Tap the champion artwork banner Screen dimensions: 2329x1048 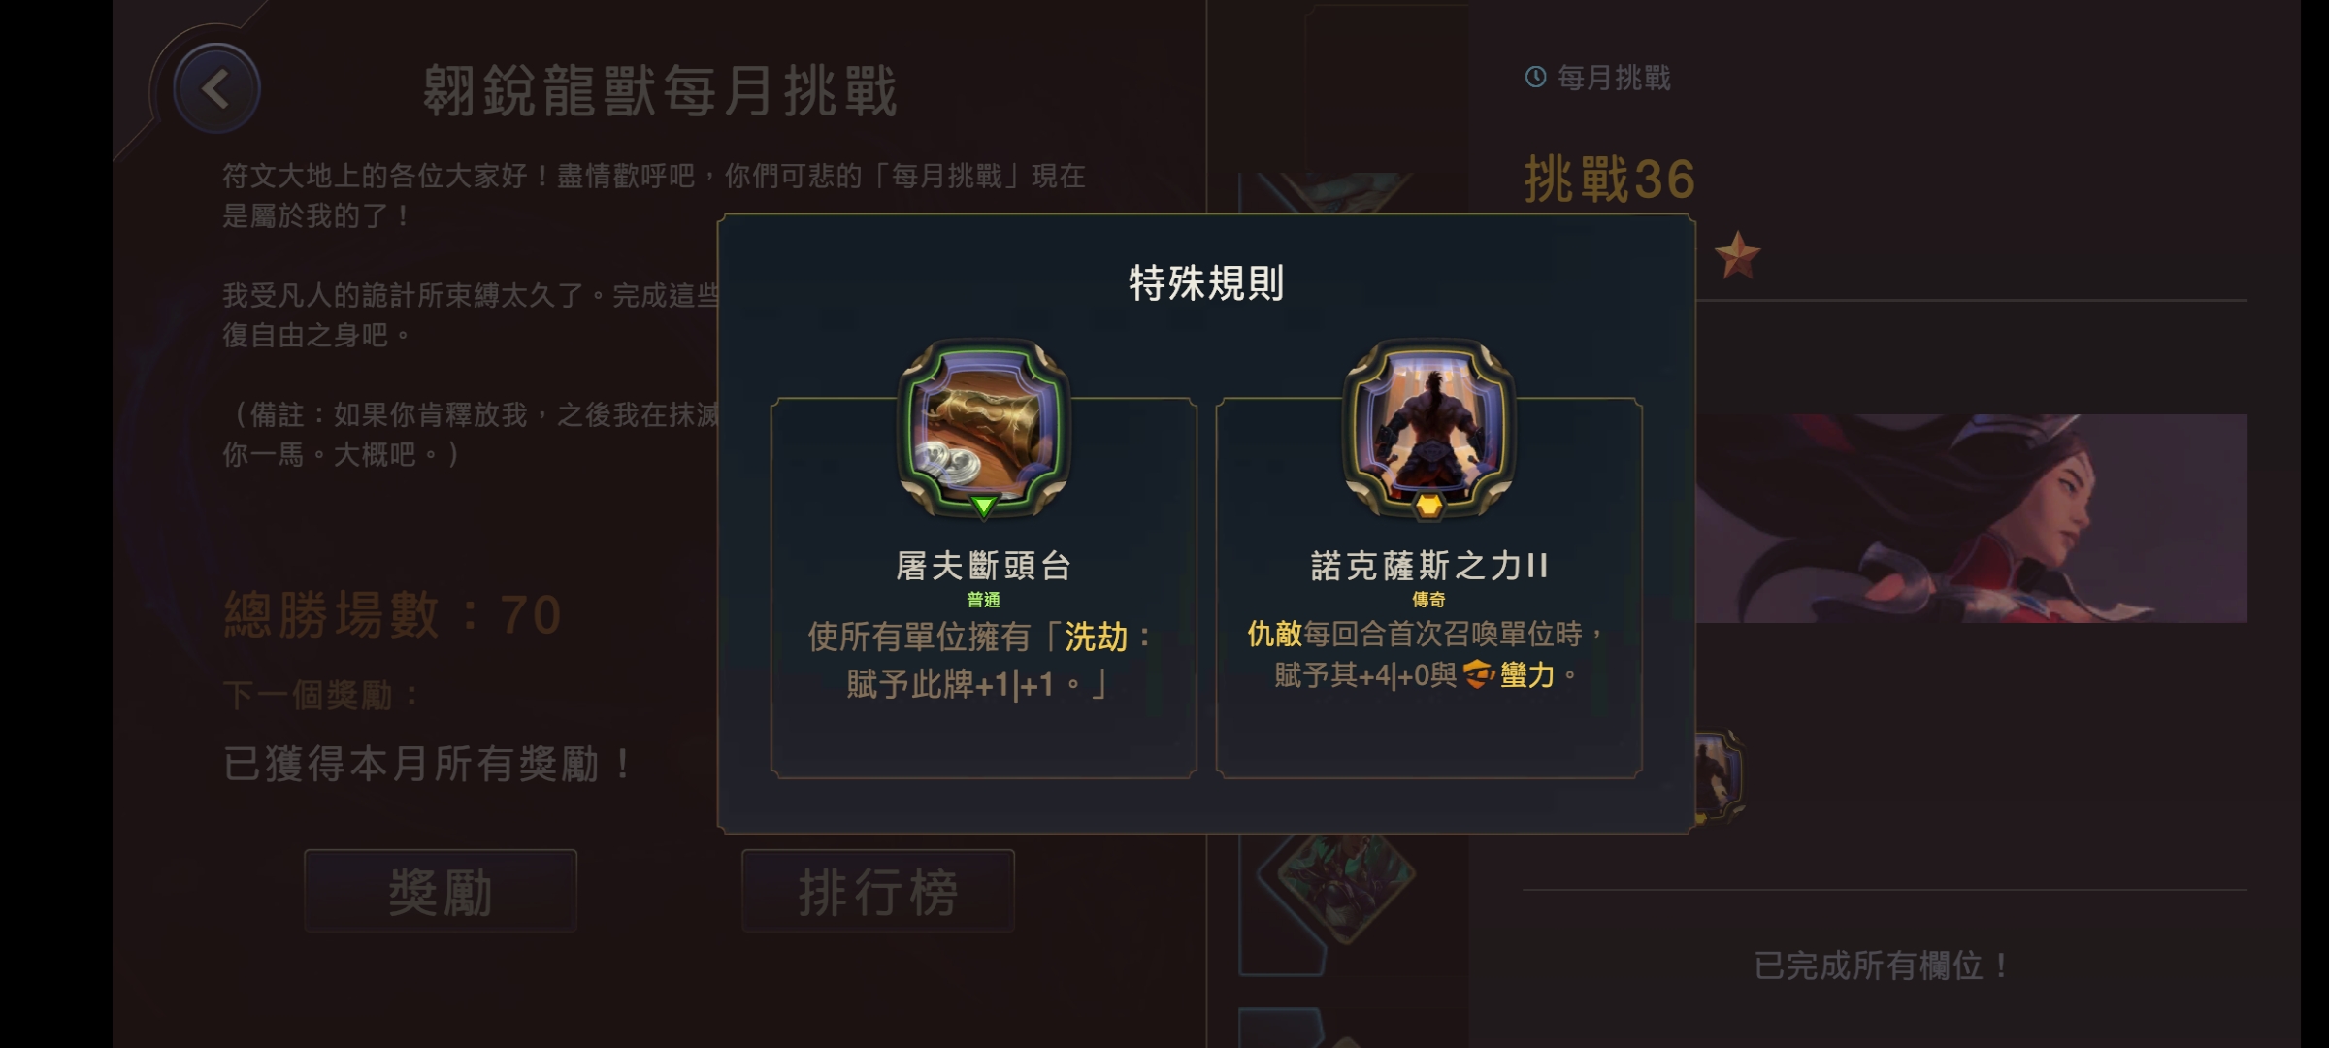click(1971, 518)
